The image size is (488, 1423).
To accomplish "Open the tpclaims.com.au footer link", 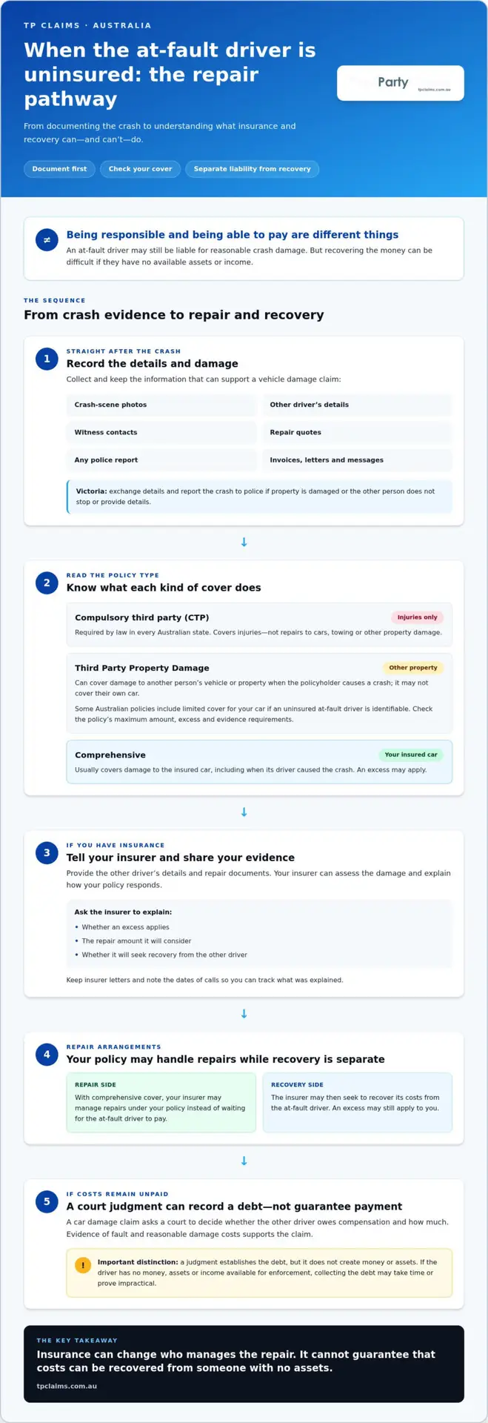I will tap(67, 1386).
